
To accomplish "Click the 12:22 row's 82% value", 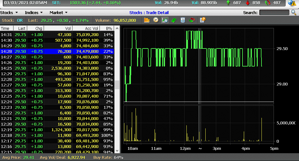I will 108,113.
